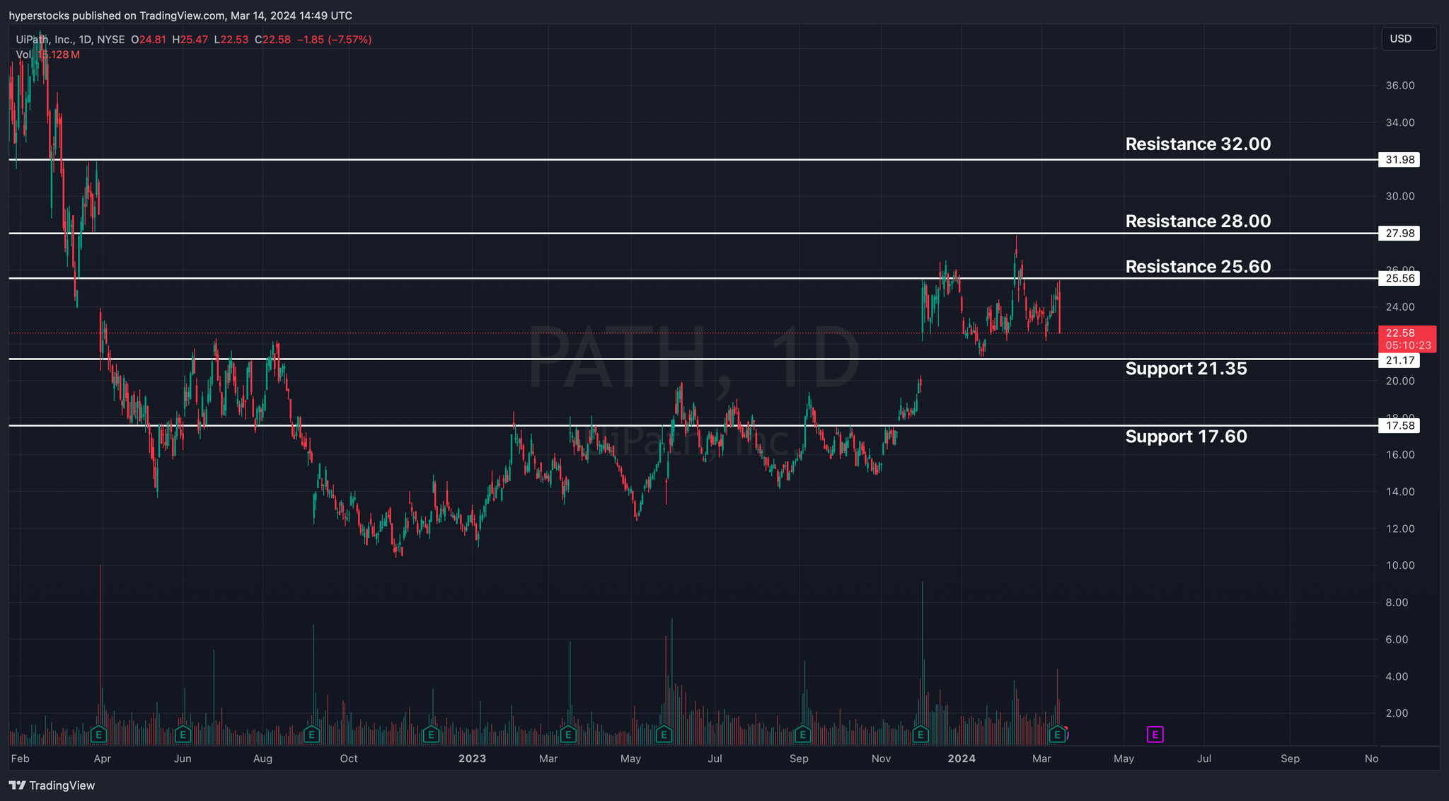
Task: Click the 31.98 price axis tag
Action: (x=1399, y=160)
